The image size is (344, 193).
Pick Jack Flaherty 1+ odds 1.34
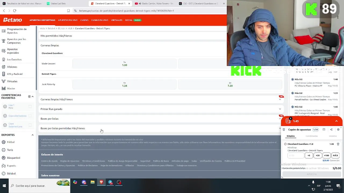124,84
